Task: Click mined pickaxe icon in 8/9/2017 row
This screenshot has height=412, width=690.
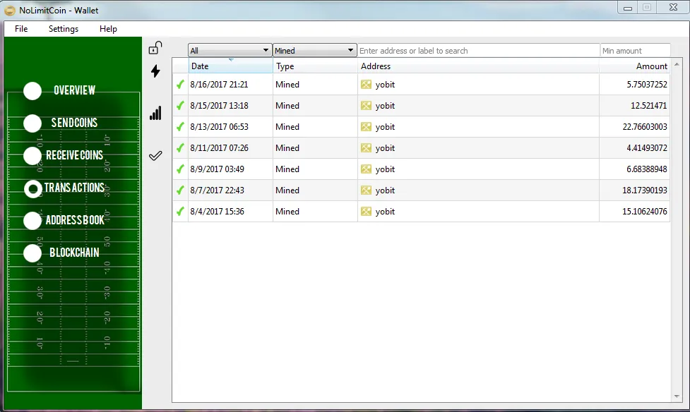Action: [366, 169]
